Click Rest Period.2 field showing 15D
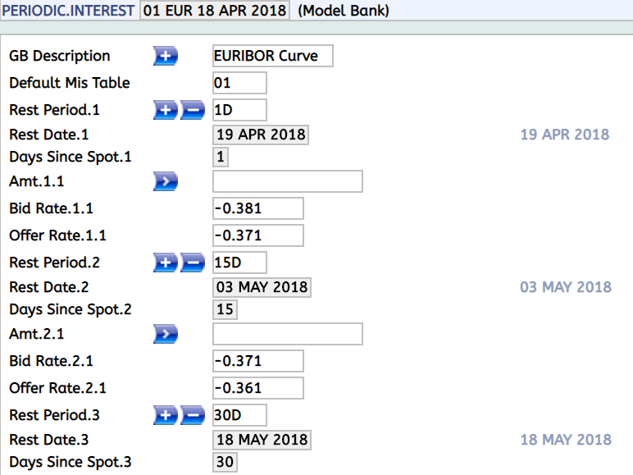This screenshot has height=475, width=633. (x=239, y=263)
